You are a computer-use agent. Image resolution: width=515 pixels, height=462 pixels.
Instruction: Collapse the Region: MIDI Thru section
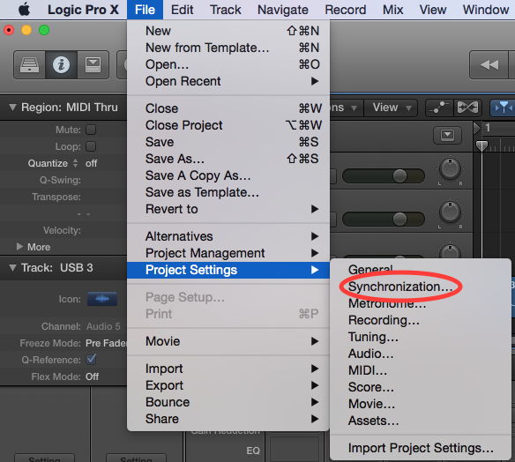click(x=12, y=108)
